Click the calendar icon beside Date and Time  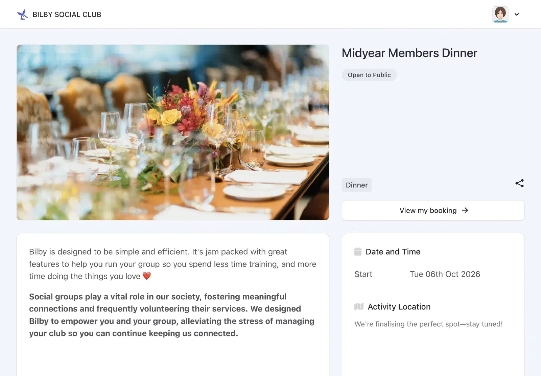point(358,252)
